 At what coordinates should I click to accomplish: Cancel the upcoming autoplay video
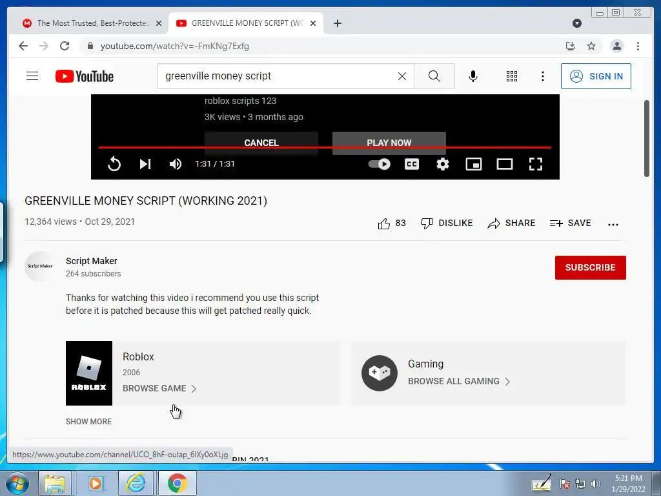click(261, 143)
